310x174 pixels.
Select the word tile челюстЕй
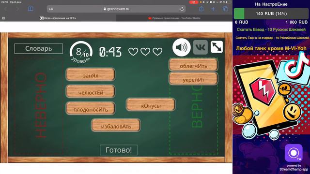[x=91, y=91]
